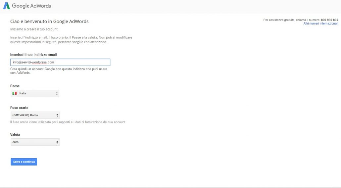Click the Italian flag icon in Paese
Screen dimensions: 341x188
pos(15,93)
